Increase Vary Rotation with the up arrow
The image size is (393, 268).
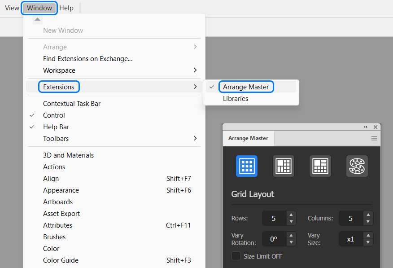(x=291, y=235)
